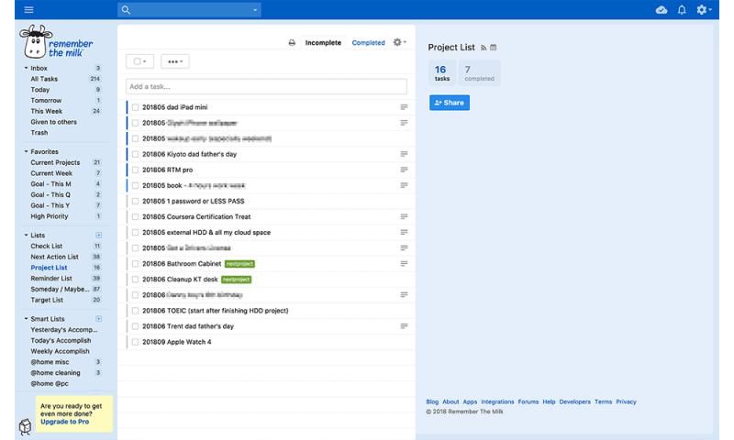Open notes icon for Coursera Certification Treat
Viewport: 734px width, 440px height.
(x=404, y=217)
